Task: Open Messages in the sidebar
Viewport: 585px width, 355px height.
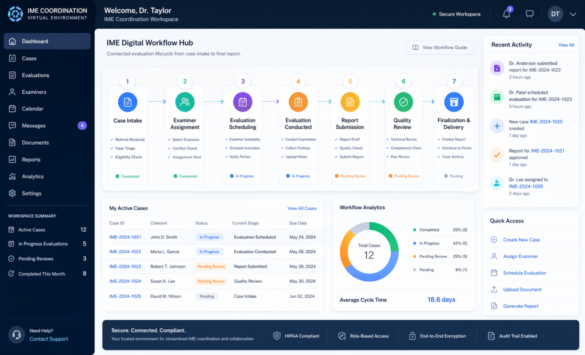Action: [47, 125]
